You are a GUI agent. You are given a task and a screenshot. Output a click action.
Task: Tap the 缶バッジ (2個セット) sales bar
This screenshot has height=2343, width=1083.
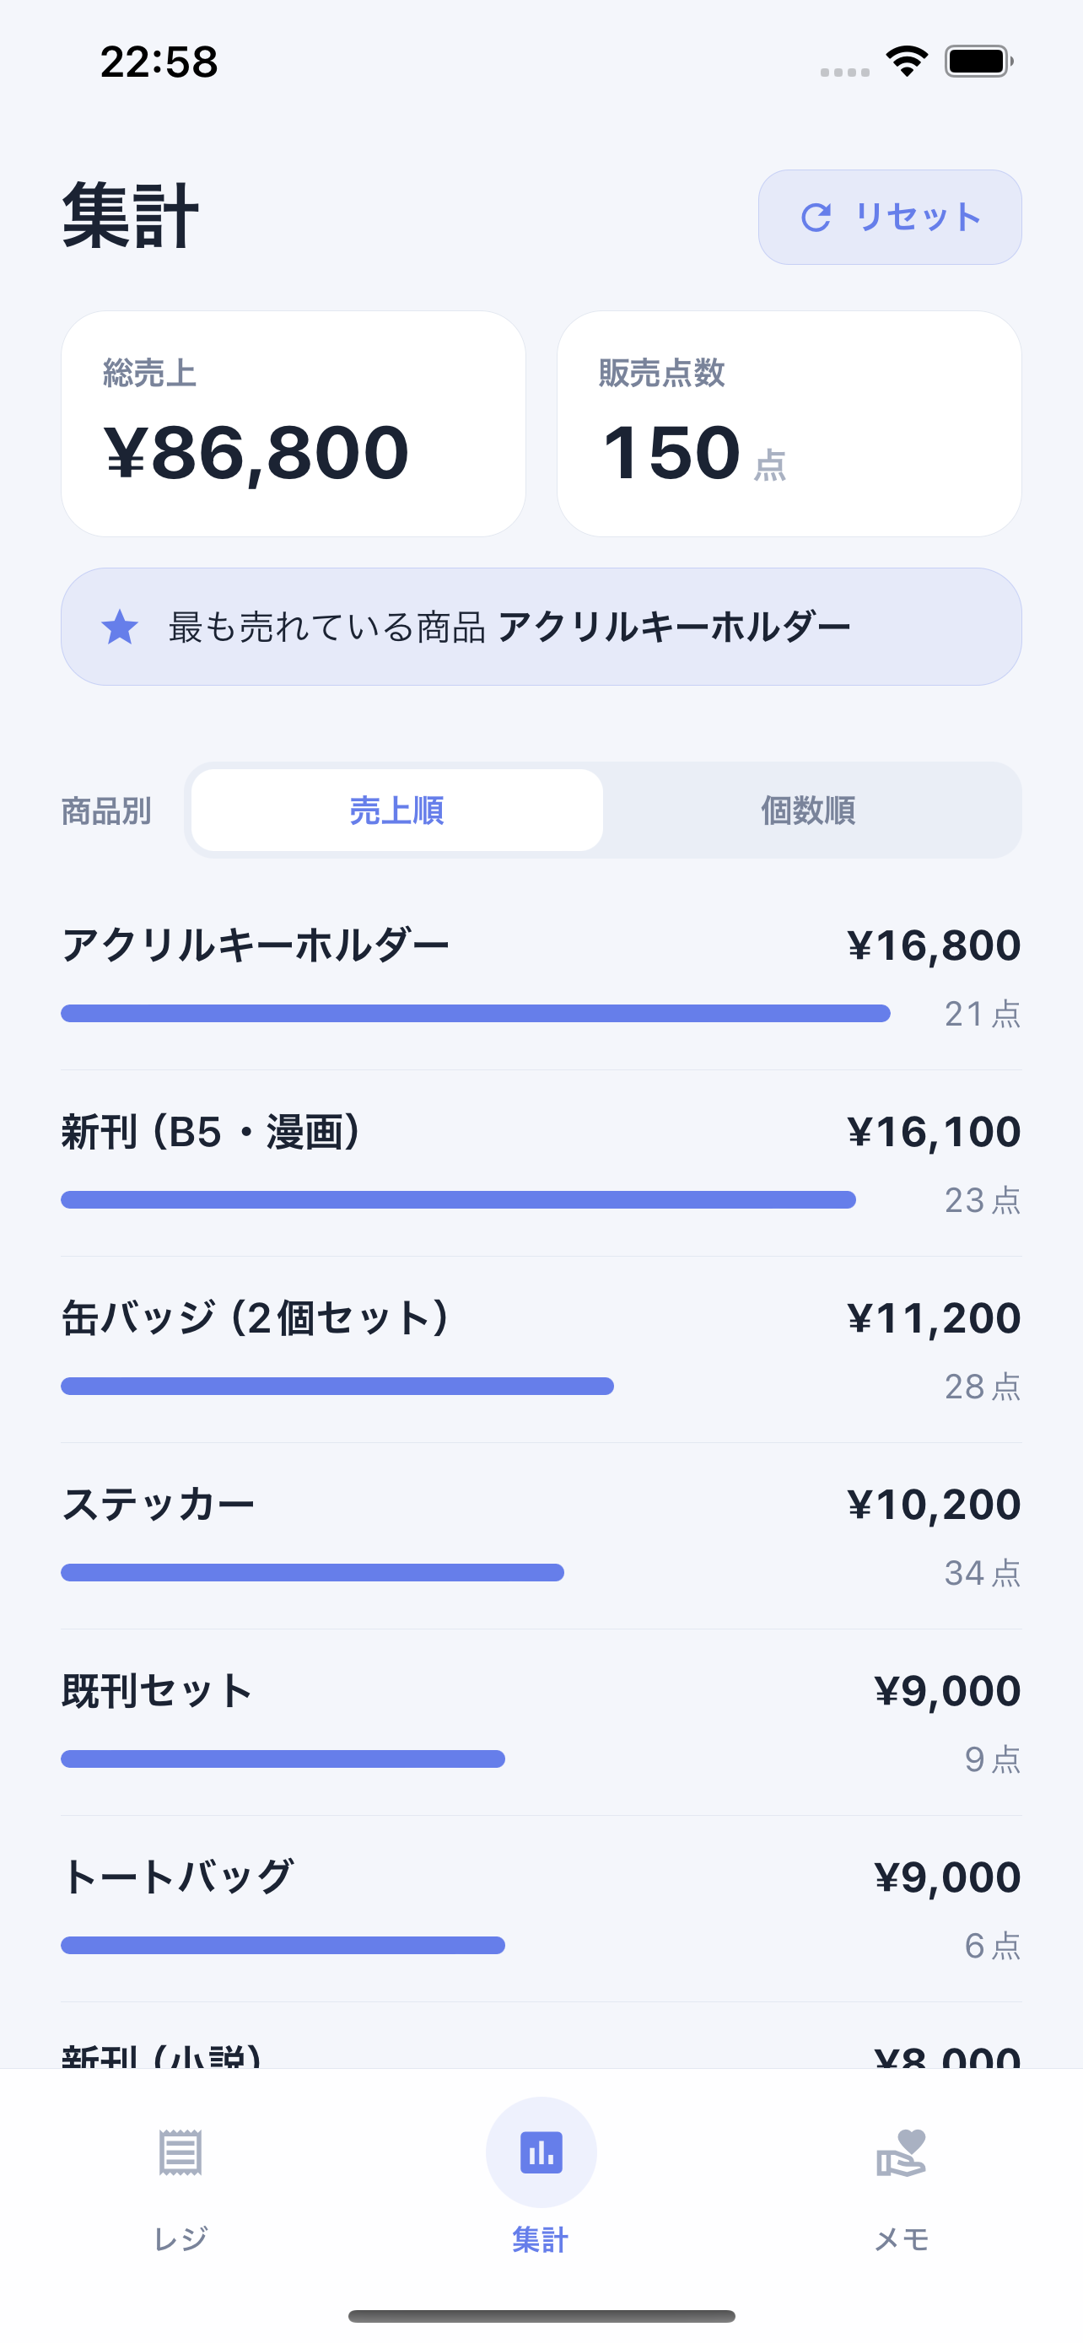click(x=337, y=1387)
